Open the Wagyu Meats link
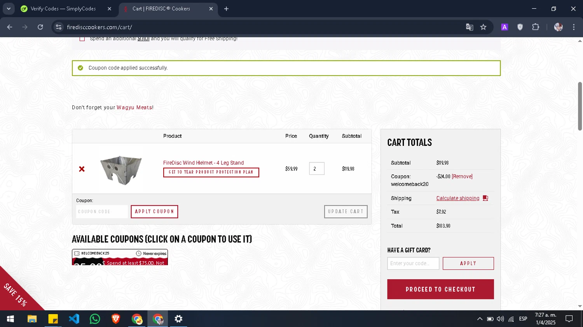 pos(134,107)
